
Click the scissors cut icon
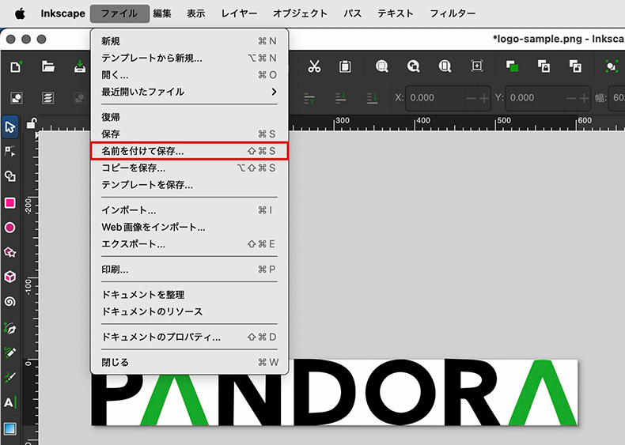pos(314,66)
